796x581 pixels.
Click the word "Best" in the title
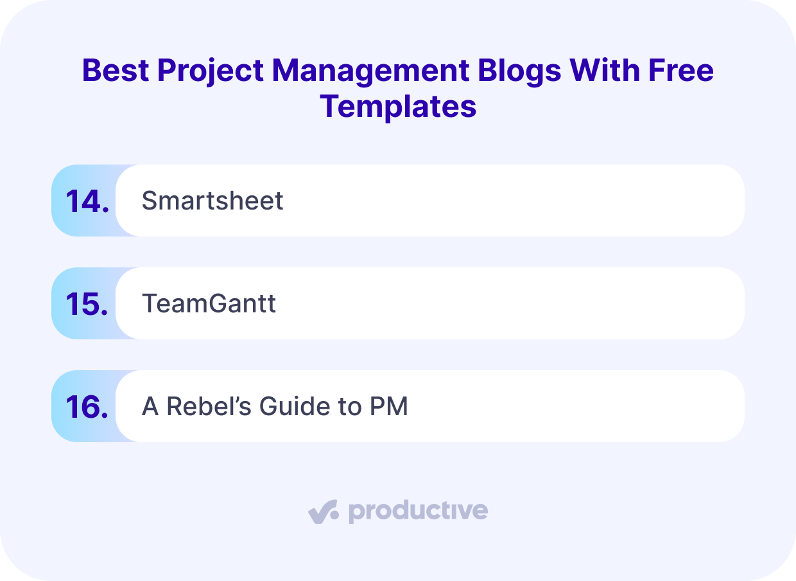[x=116, y=70]
